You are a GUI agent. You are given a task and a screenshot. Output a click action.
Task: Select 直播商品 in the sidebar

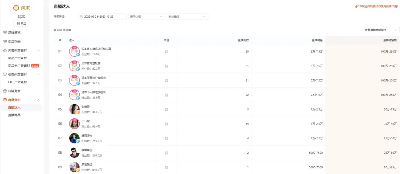14,115
